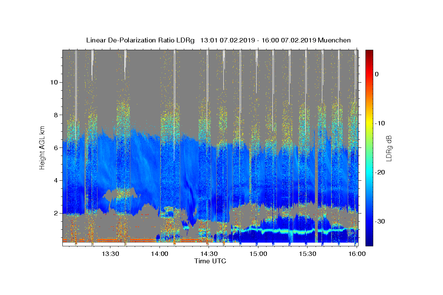Click the -30 colorbar label
Image resolution: width=443 pixels, height=295 pixels.
(x=380, y=221)
